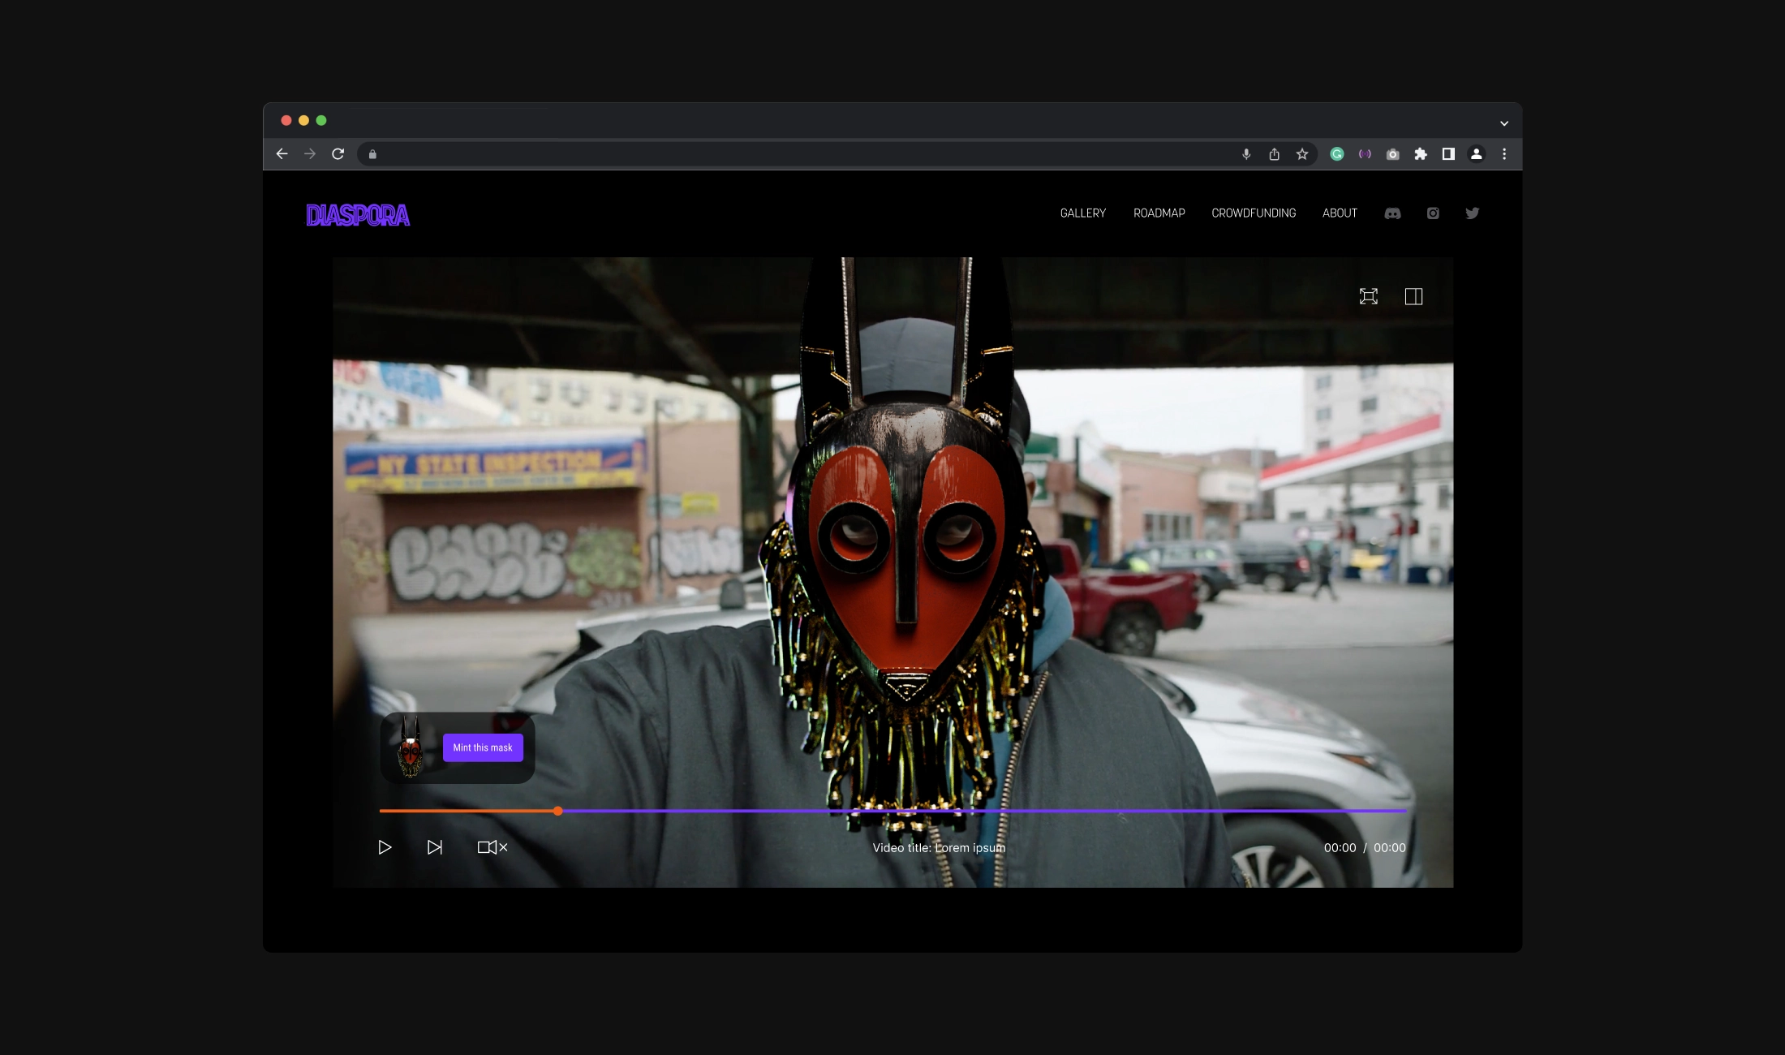Open the Grammarly extension icon
The width and height of the screenshot is (1785, 1055).
pyautogui.click(x=1337, y=154)
